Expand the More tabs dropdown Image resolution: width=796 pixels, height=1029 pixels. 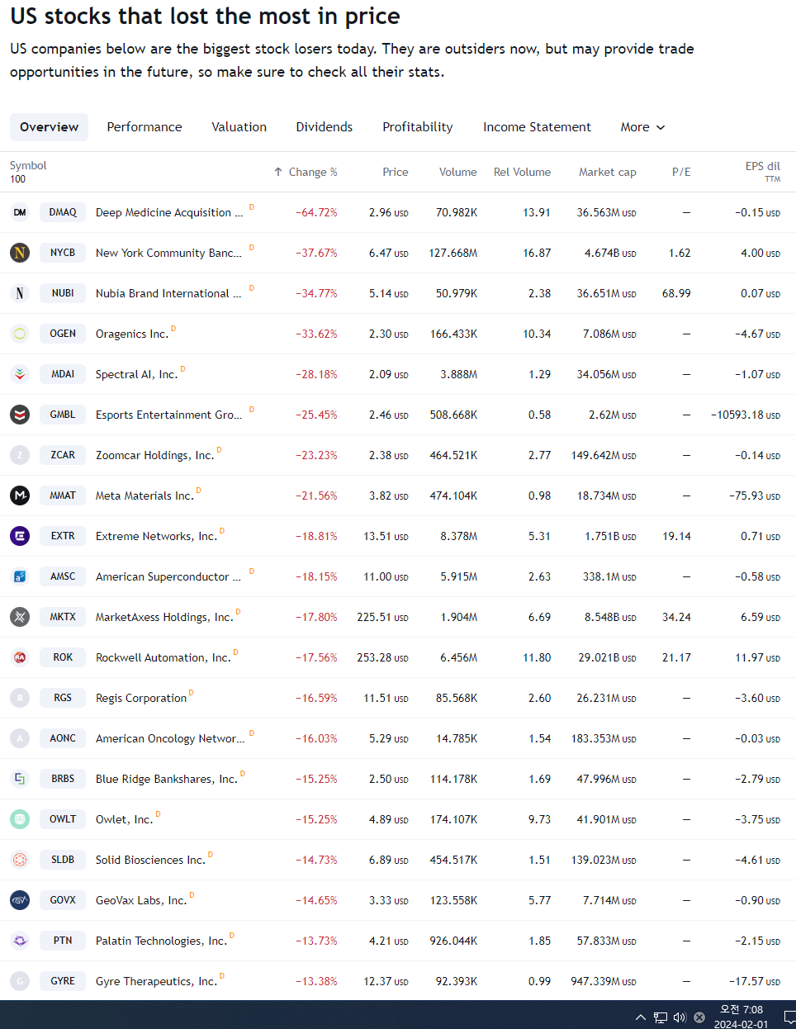click(642, 127)
